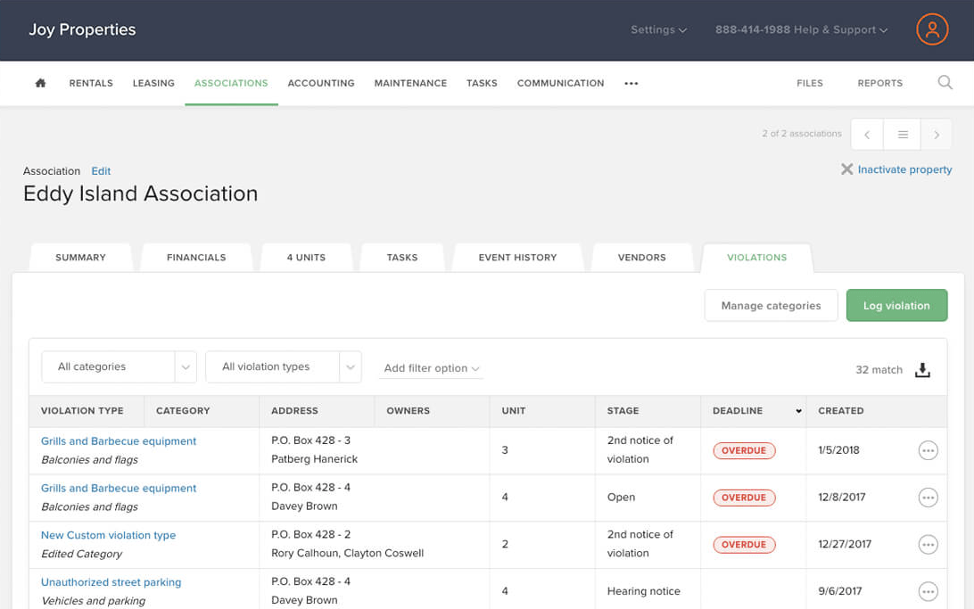Click the Log violation button
This screenshot has height=609, width=974.
click(896, 305)
